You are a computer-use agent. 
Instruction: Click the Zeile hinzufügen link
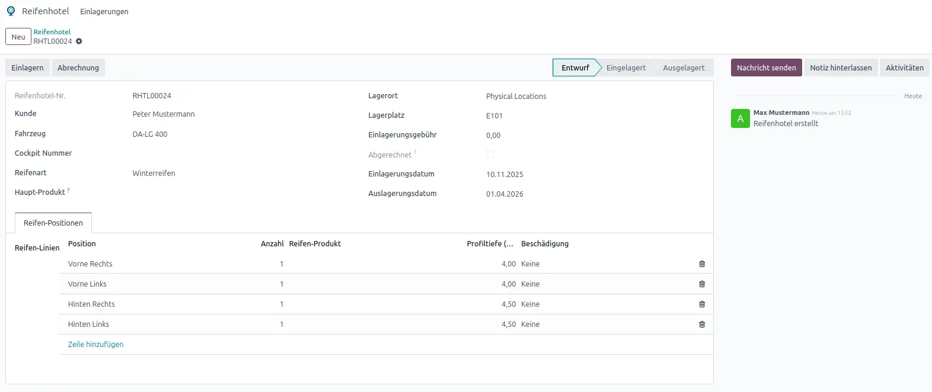tap(95, 345)
